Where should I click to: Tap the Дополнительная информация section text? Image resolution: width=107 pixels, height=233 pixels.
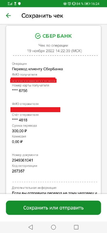coord(34,188)
